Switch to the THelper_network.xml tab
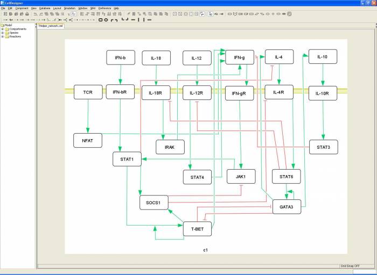Screen dimensions: 377x275 [x=51, y=26]
